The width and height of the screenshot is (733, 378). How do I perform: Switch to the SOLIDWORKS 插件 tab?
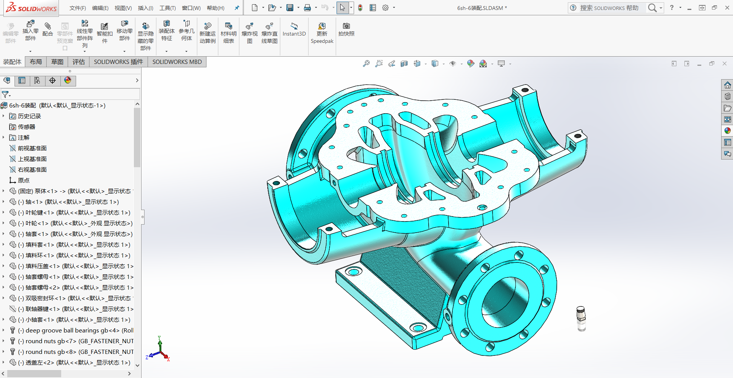119,62
